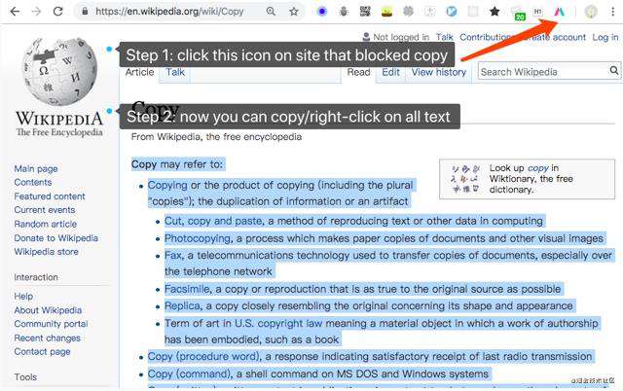The width and height of the screenshot is (623, 391).
Task: Click the QR code extension icon
Action: coord(365,11)
